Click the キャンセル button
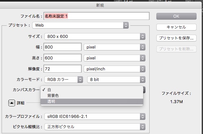 (176, 27)
